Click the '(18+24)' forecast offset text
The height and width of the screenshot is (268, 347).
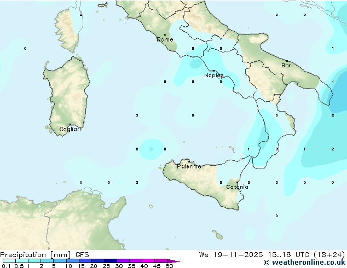329,255
